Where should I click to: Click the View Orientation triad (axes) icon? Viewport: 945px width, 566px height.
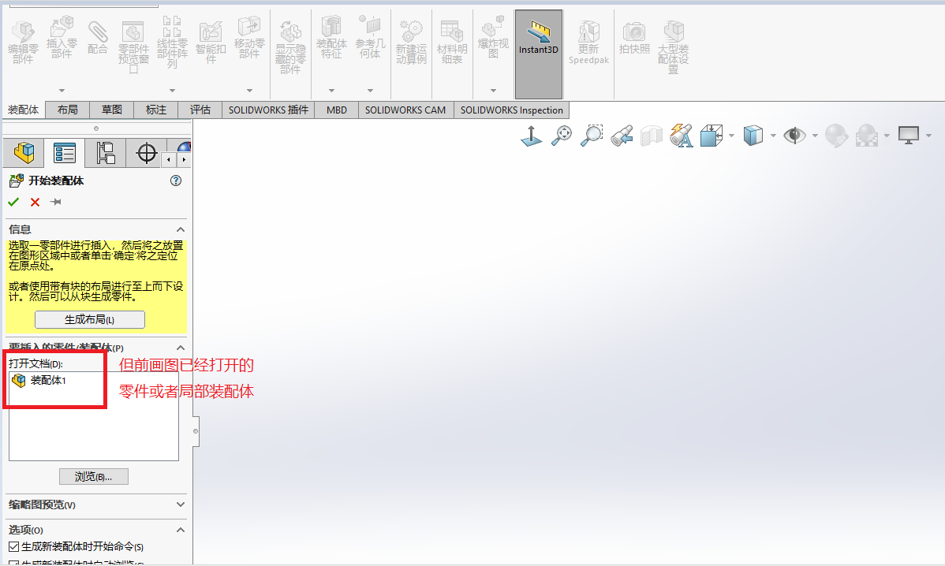[x=531, y=136]
